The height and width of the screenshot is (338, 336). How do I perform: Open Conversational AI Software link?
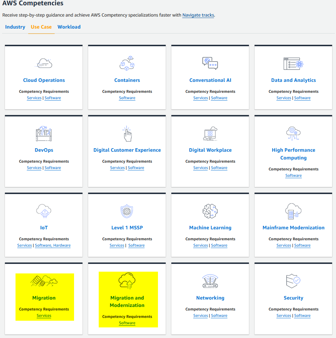(x=219, y=98)
